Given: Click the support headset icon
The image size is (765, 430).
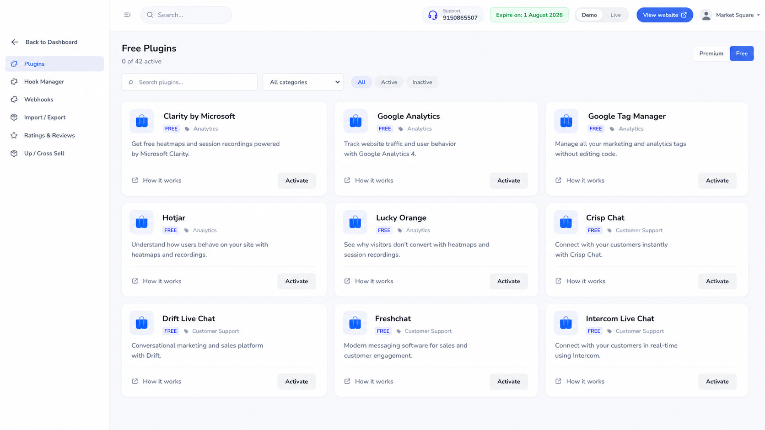Looking at the screenshot, I should [433, 15].
